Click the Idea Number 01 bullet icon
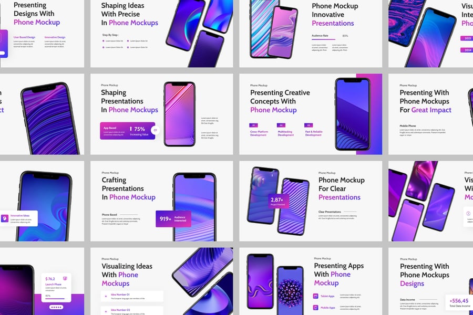The height and width of the screenshot is (315, 473). [x=106, y=296]
